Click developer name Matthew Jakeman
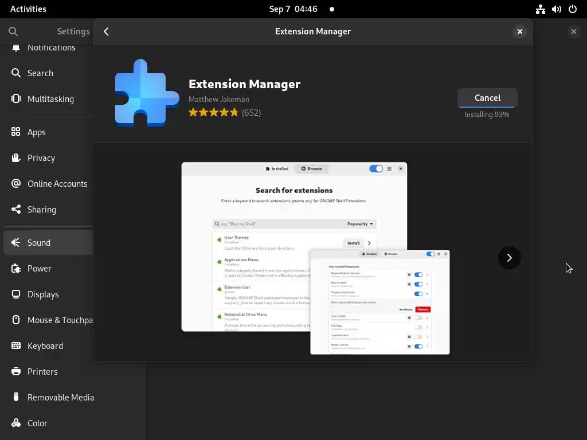The image size is (587, 440). click(x=219, y=99)
